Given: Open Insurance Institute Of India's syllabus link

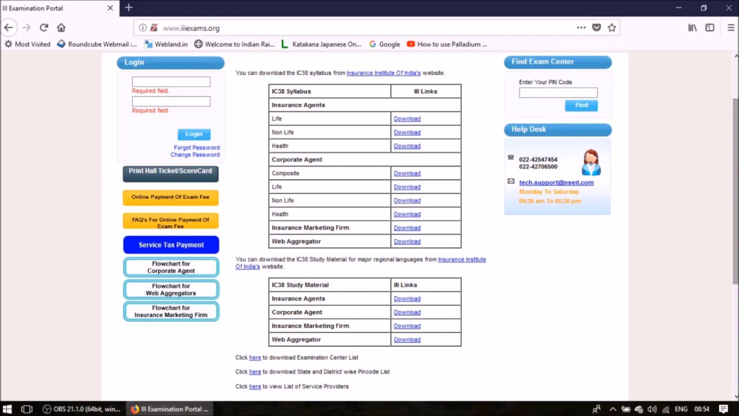Looking at the screenshot, I should tap(383, 73).
